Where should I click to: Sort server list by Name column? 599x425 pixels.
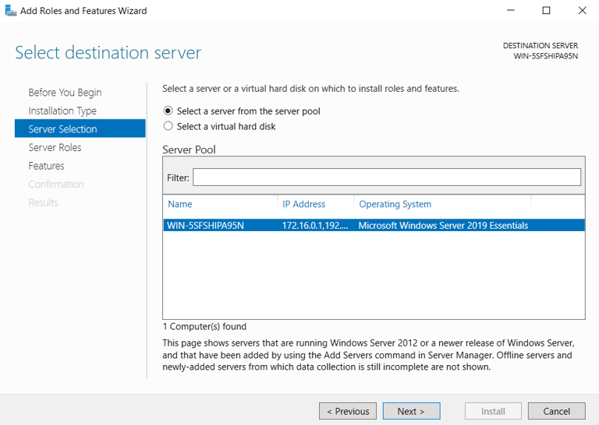click(x=180, y=204)
